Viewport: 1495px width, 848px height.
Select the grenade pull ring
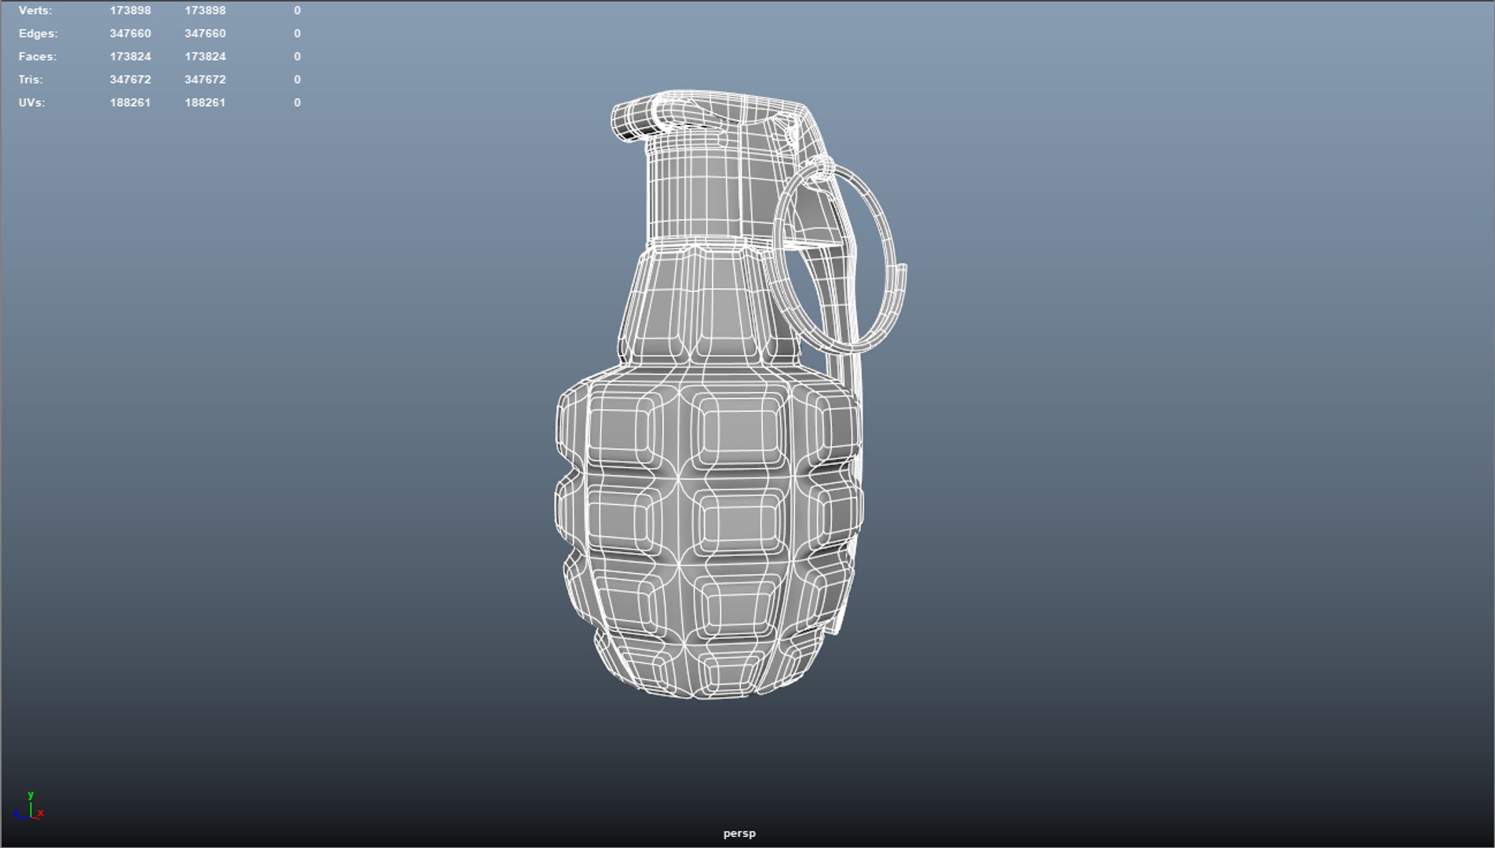[892, 236]
